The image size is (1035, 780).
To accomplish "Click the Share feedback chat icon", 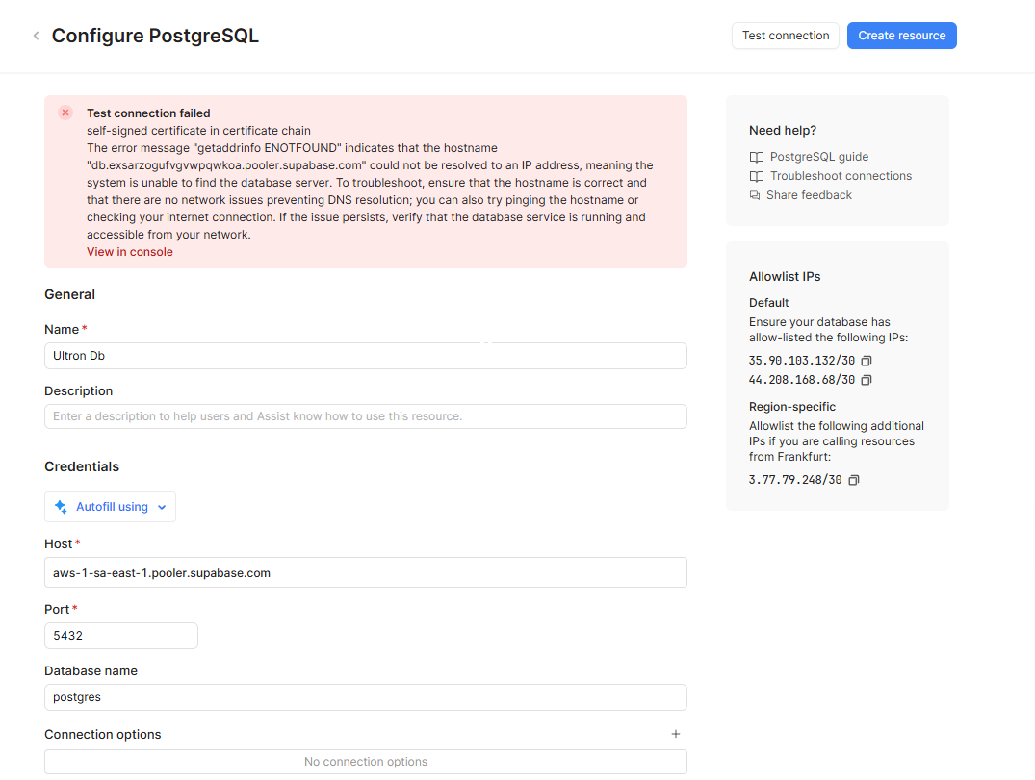I will pos(756,195).
